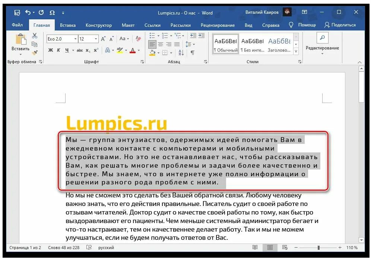This screenshot has height=258, width=371.
Task: Open font name dropdown Exo 2.0
Action: [75, 39]
